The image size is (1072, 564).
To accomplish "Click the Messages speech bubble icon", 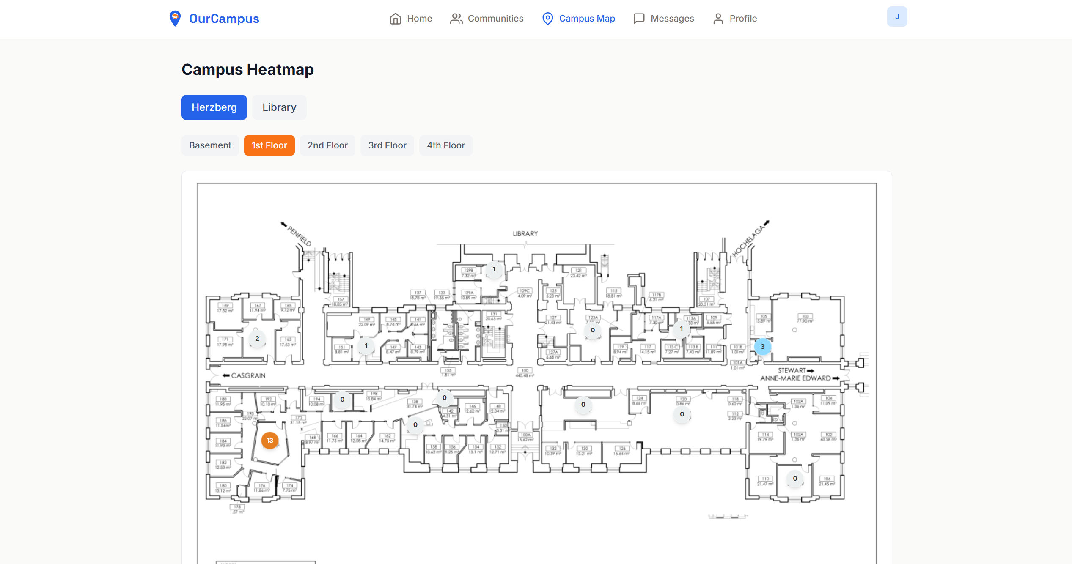I will click(639, 19).
